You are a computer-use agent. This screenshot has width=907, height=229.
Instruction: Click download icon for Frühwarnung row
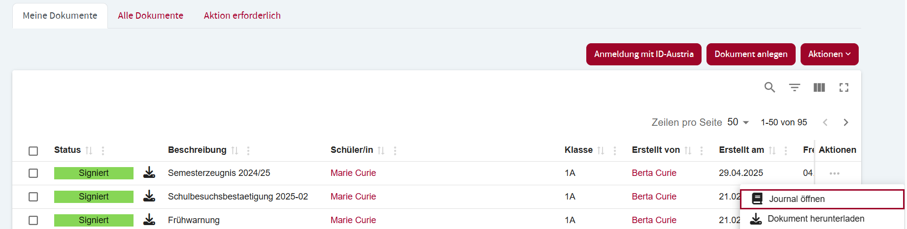[x=149, y=220]
